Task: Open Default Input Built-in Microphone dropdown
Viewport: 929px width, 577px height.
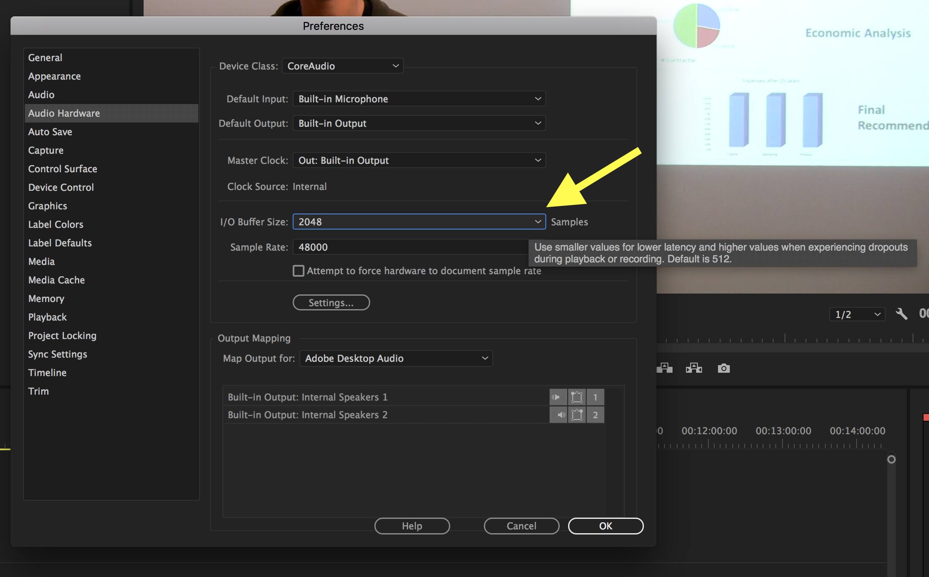Action: coord(419,99)
